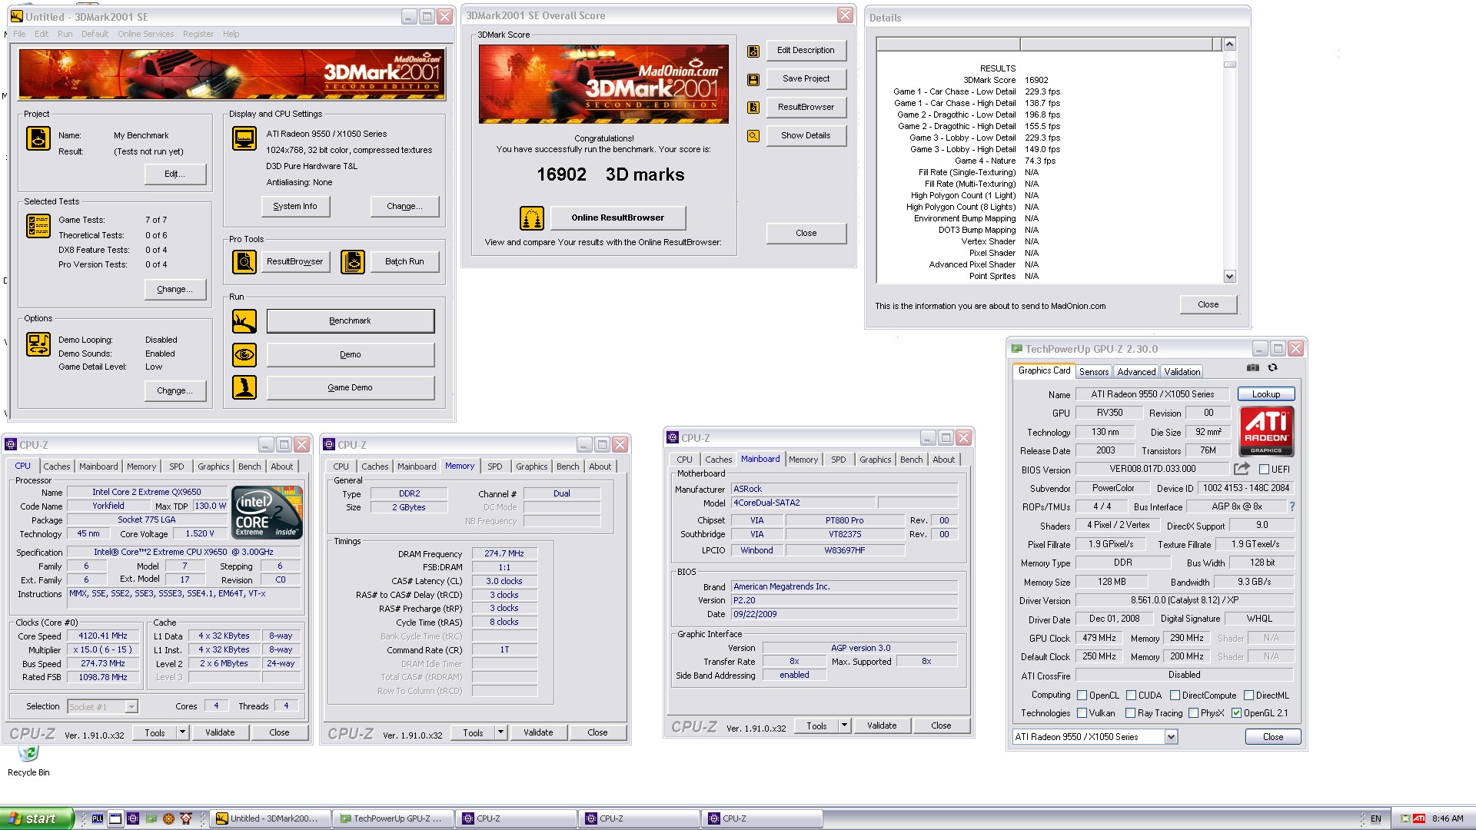This screenshot has width=1476, height=830.
Task: Click the Project icon in 3DMark2001 window
Action: [x=38, y=138]
